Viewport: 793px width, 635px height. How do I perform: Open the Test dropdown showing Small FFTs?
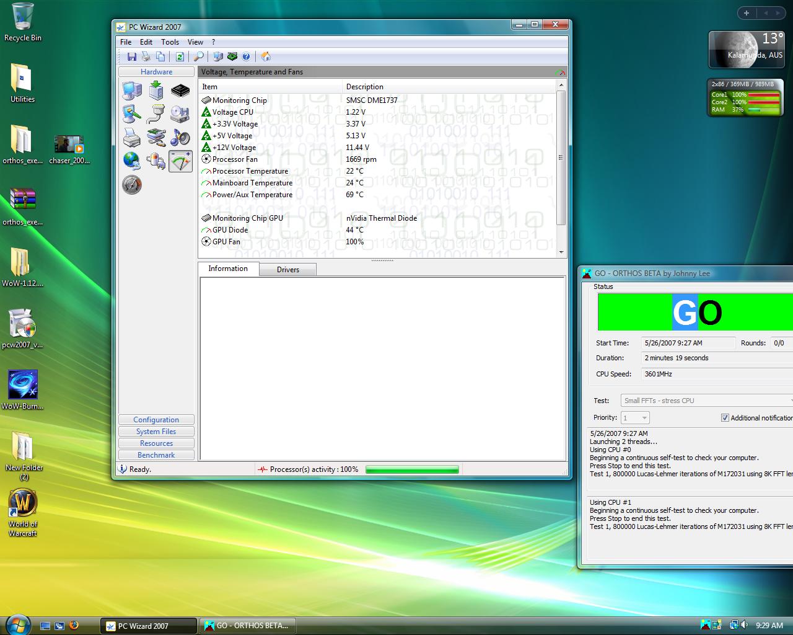tap(707, 401)
